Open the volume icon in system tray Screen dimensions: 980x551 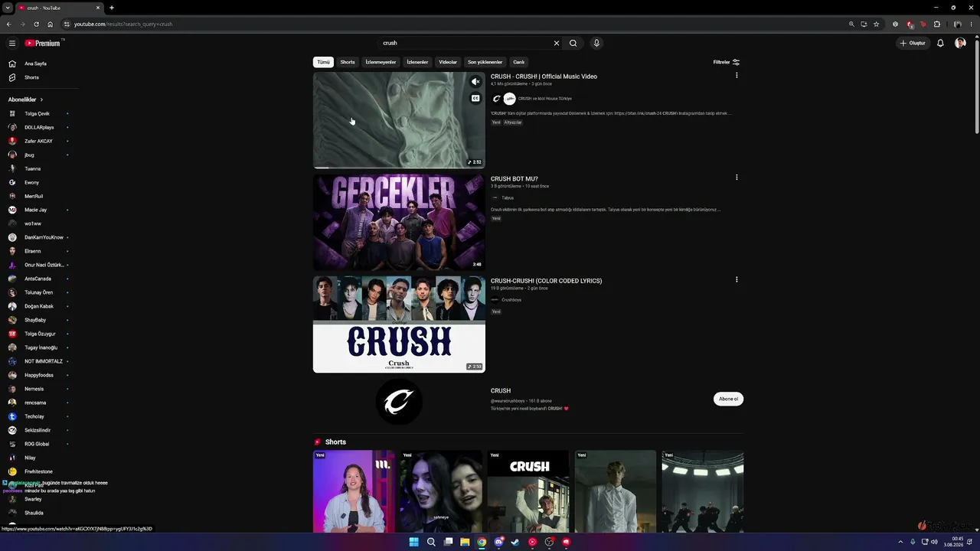pos(933,542)
